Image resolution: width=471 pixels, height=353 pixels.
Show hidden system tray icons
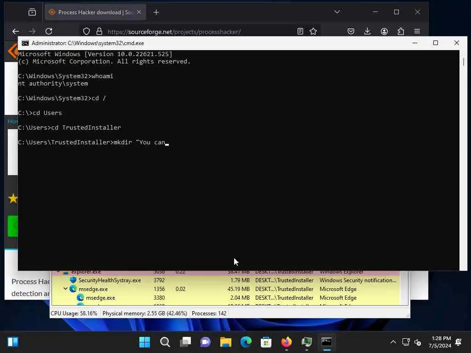pos(393,342)
